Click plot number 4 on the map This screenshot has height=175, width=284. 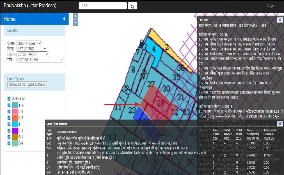[154, 49]
